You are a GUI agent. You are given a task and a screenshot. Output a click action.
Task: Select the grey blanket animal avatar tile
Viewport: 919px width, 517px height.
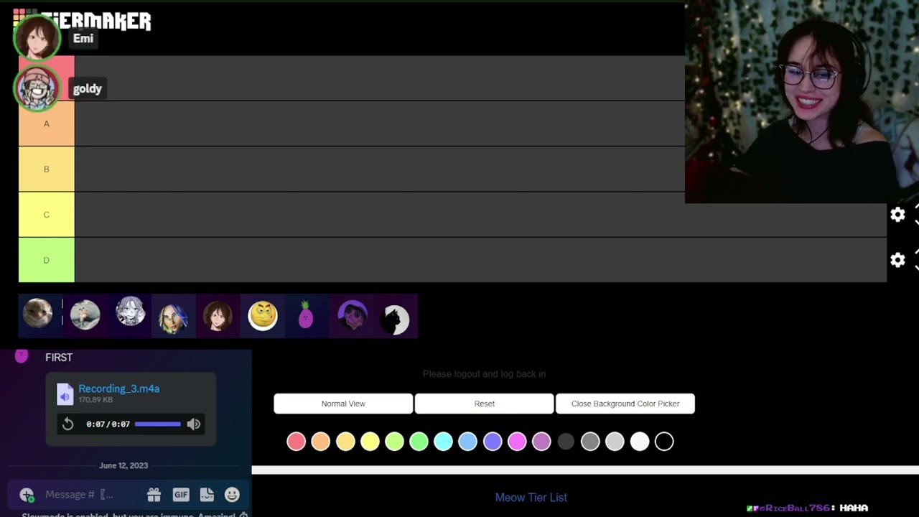click(85, 315)
